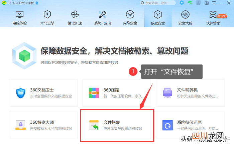234x146 pixels.
Task: Open the user avatar account icon
Action: [x=198, y=3]
